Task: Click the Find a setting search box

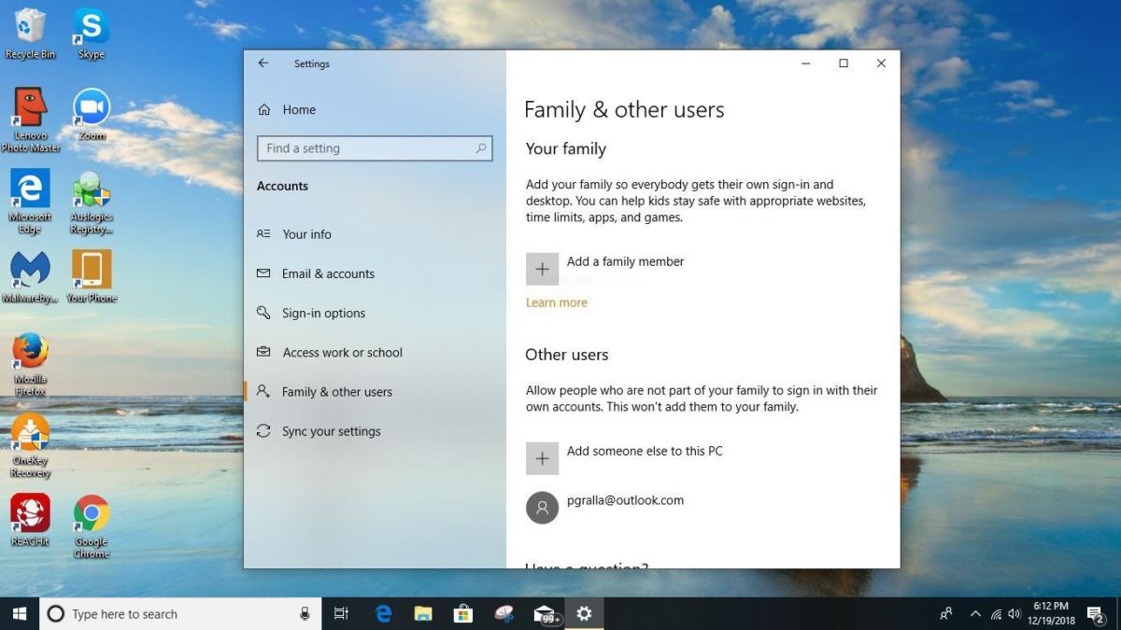Action: coord(374,147)
